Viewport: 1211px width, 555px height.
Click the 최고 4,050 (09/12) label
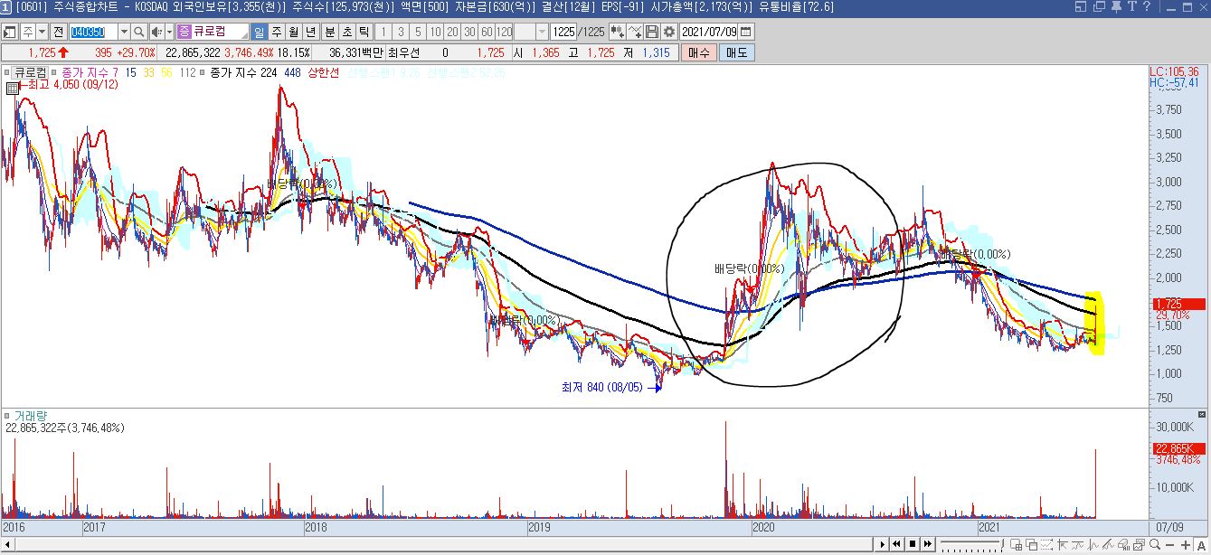click(x=73, y=84)
